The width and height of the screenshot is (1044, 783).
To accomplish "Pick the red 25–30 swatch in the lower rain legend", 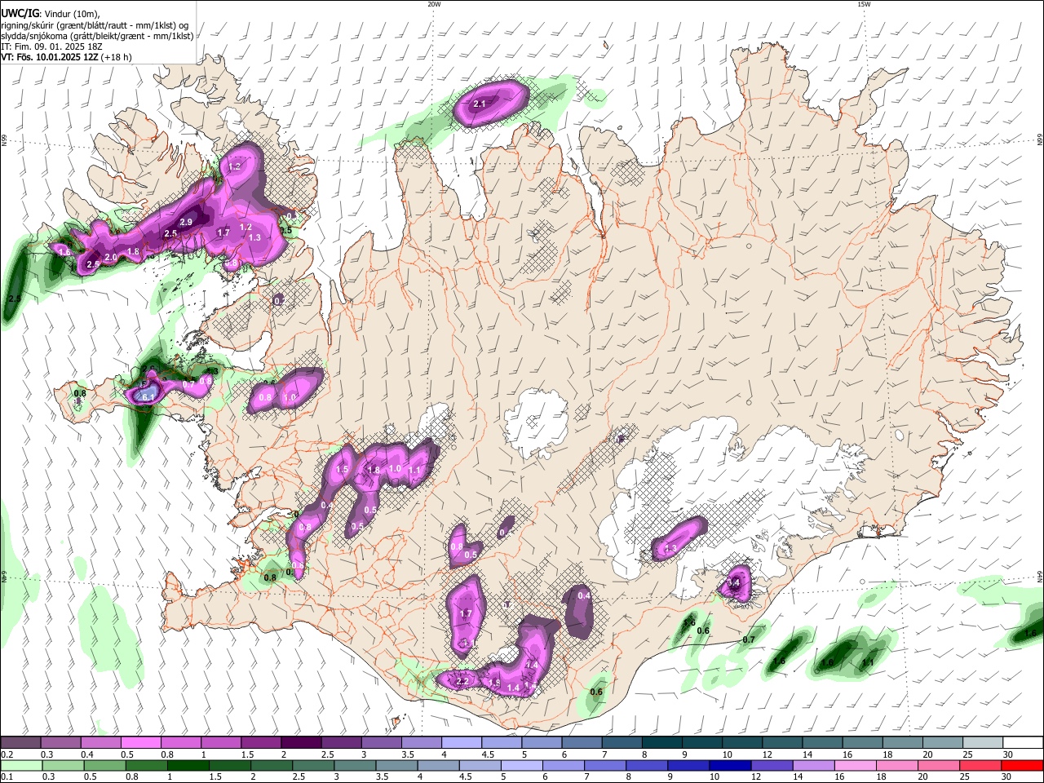I will click(x=979, y=765).
